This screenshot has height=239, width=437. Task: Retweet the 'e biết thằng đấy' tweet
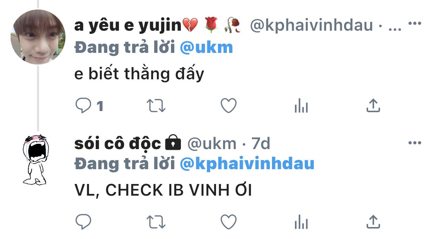[156, 106]
